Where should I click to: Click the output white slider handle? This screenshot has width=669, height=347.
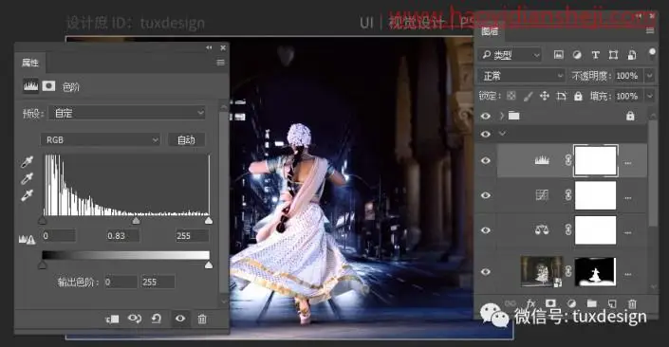point(209,265)
